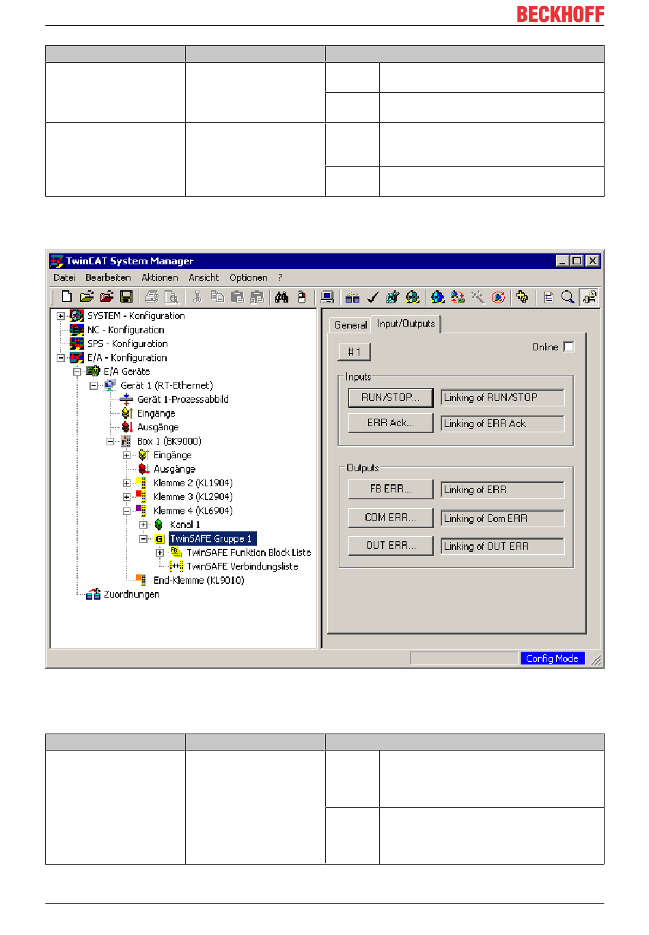Click the Print Preview icon
649x935 pixels.
[x=171, y=296]
